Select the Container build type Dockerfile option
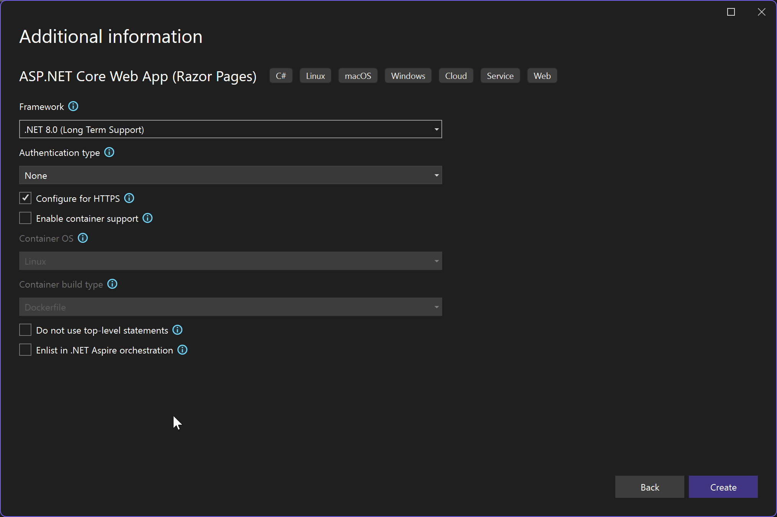The image size is (777, 517). 230,306
